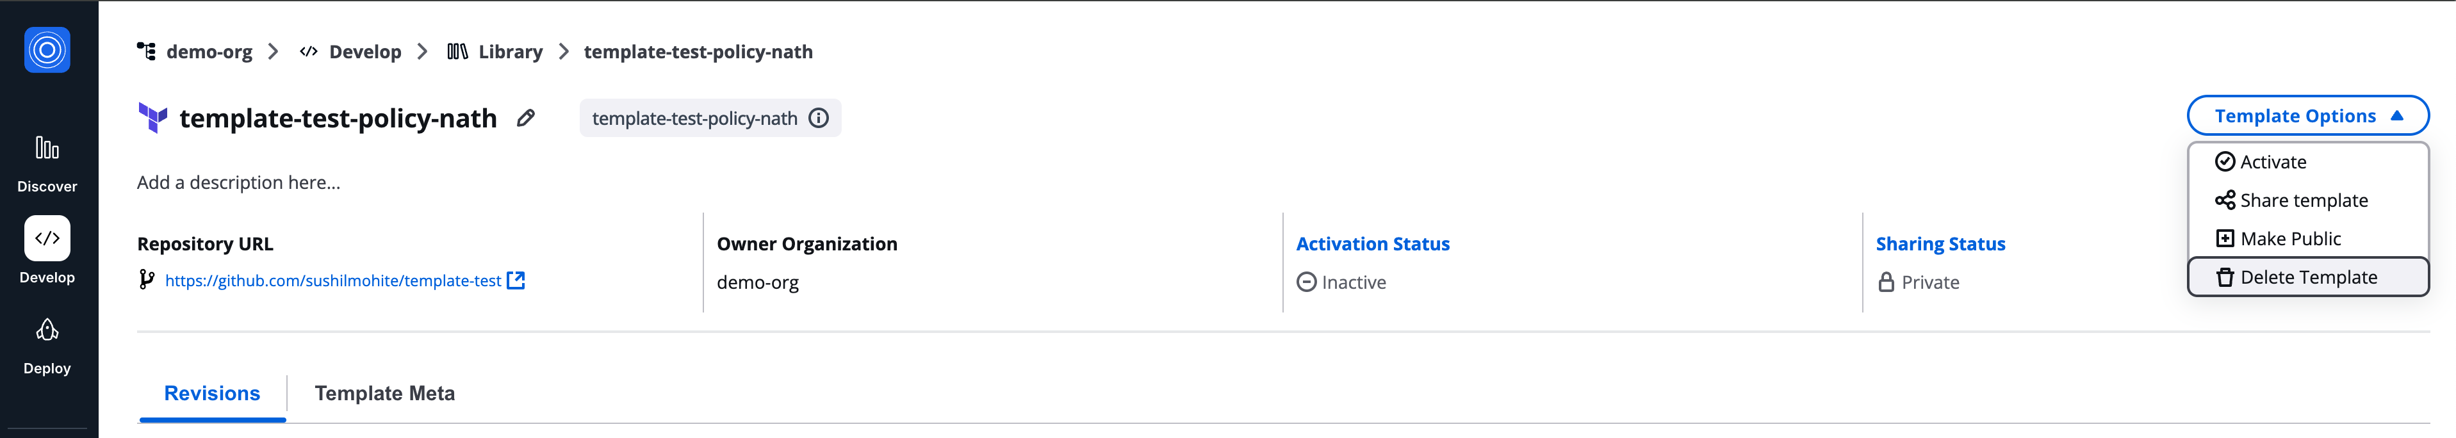Click Develop in the breadcrumb trail
The height and width of the screenshot is (438, 2456).
point(364,51)
